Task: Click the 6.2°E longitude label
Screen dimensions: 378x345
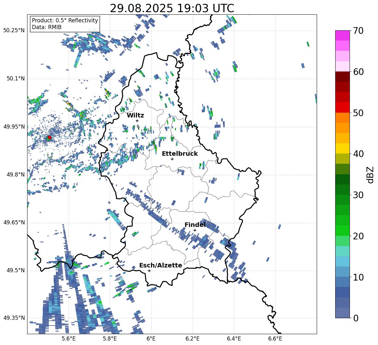Action: 193,339
